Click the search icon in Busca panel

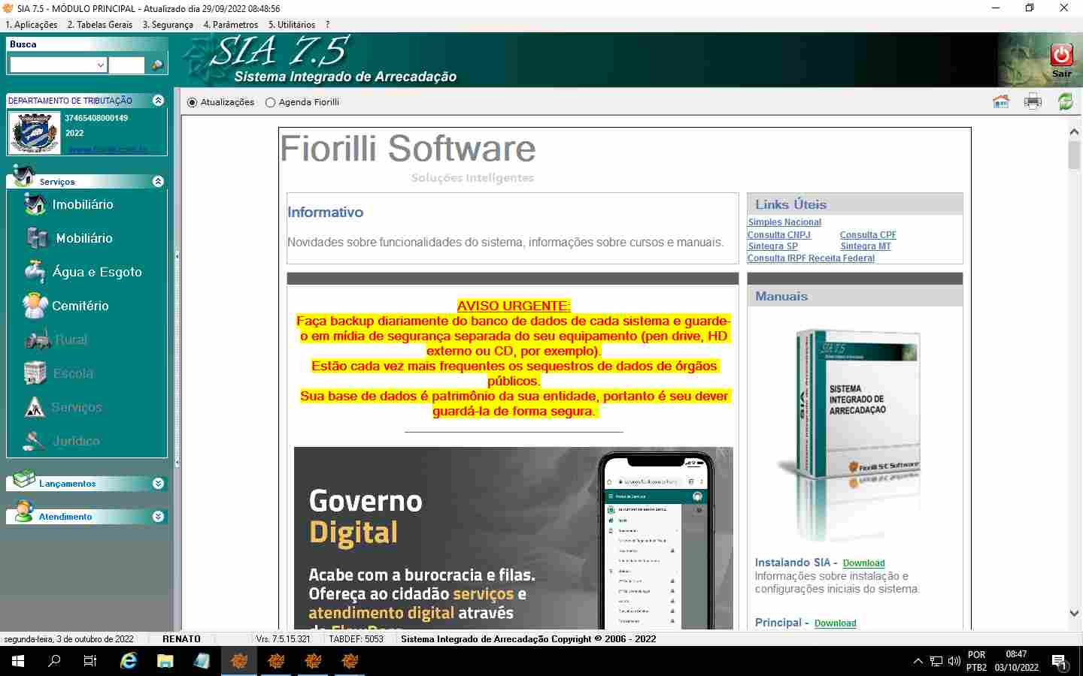(157, 65)
